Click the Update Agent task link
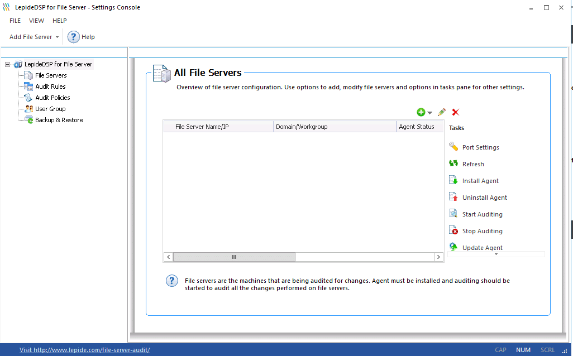The image size is (573, 356). pos(483,248)
